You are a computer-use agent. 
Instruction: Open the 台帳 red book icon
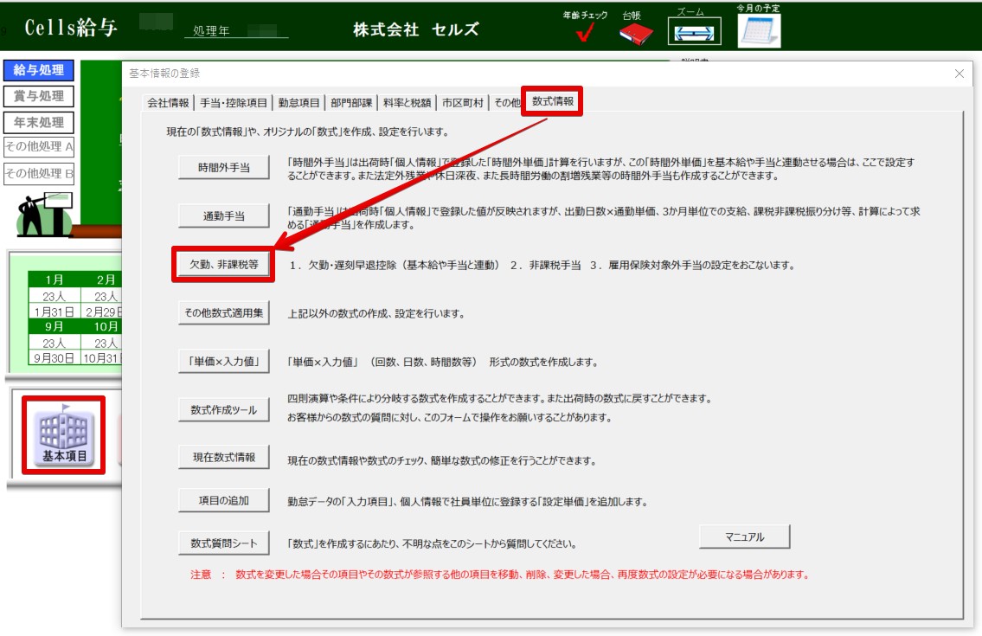point(636,34)
